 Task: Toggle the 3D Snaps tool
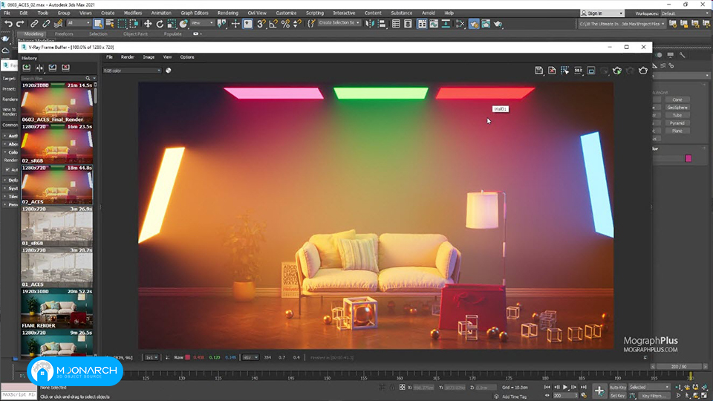261,24
